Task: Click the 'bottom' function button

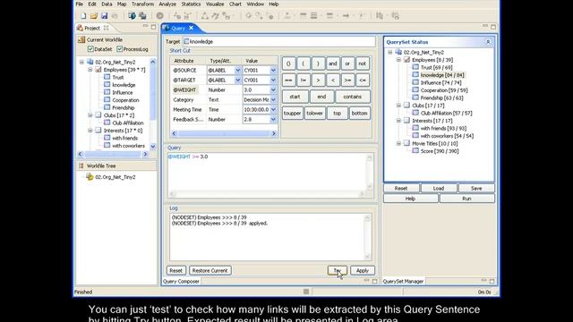Action: click(x=359, y=114)
